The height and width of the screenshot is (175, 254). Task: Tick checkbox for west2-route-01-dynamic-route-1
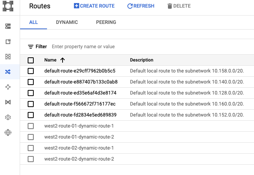[x=31, y=126]
